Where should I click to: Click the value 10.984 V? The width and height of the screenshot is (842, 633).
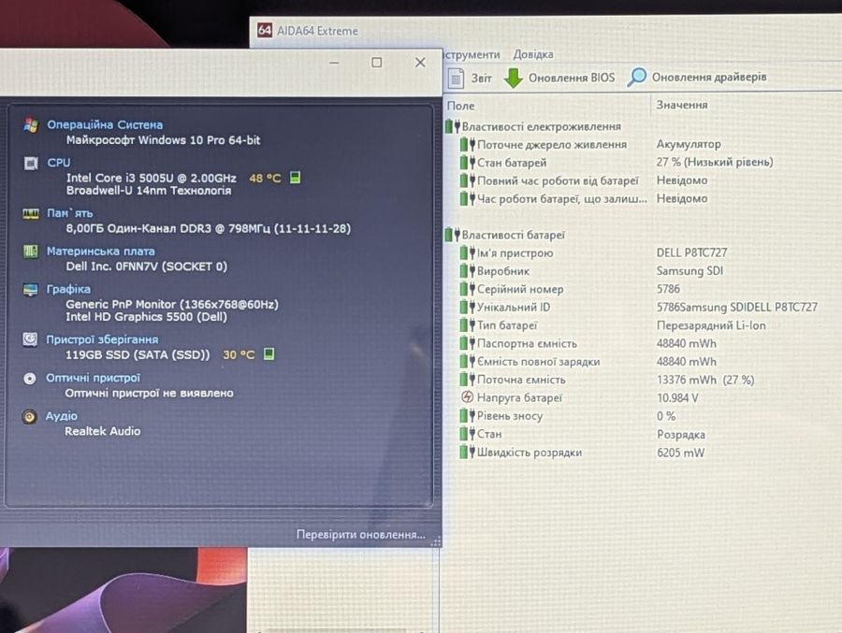677,397
